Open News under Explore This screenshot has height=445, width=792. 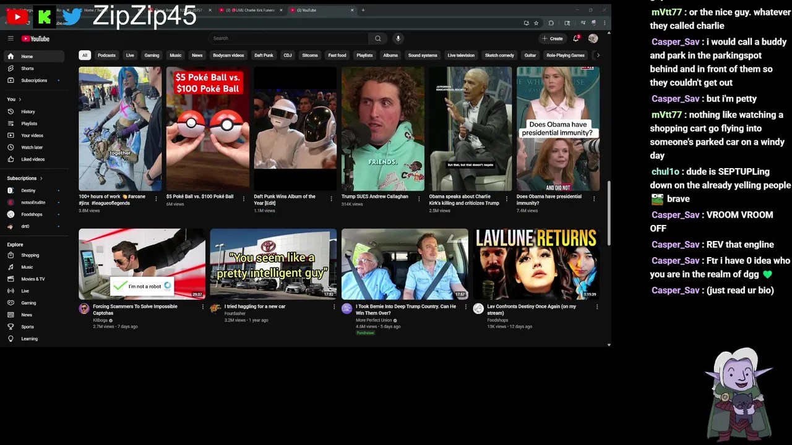[35, 315]
